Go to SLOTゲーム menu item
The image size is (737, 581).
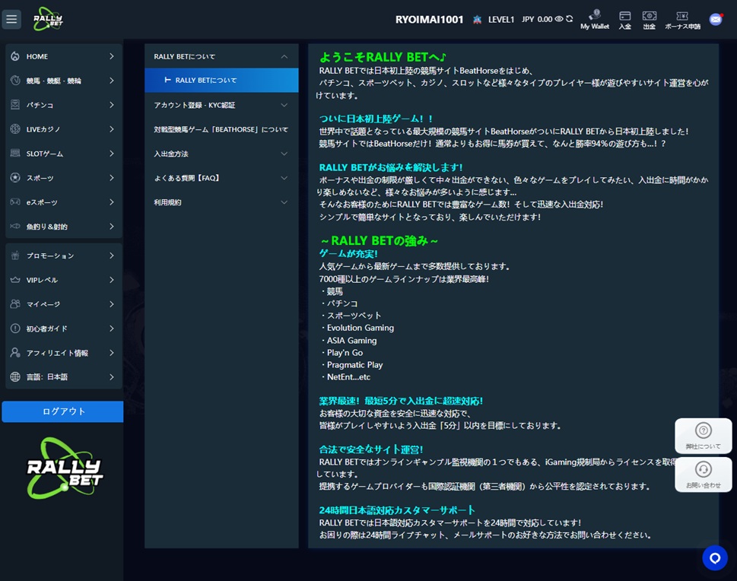point(64,154)
